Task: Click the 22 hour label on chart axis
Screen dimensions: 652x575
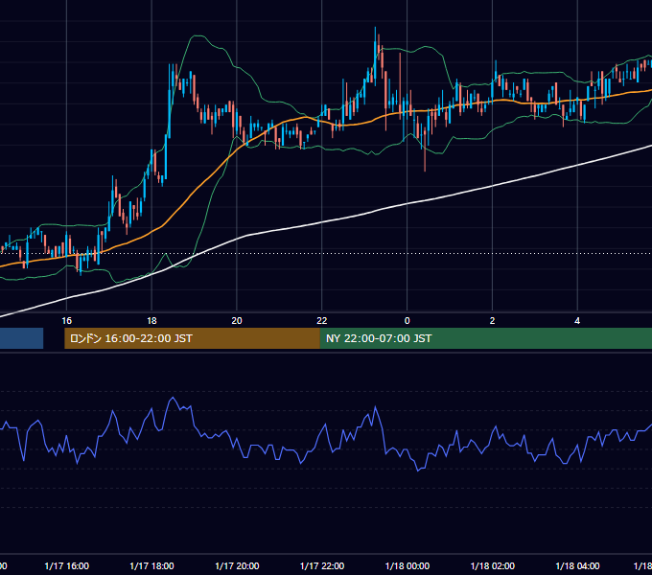Action: click(x=322, y=321)
